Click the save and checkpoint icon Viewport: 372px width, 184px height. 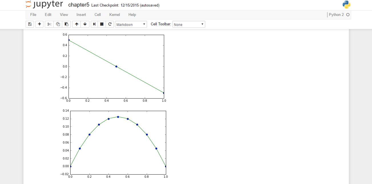tap(30, 24)
